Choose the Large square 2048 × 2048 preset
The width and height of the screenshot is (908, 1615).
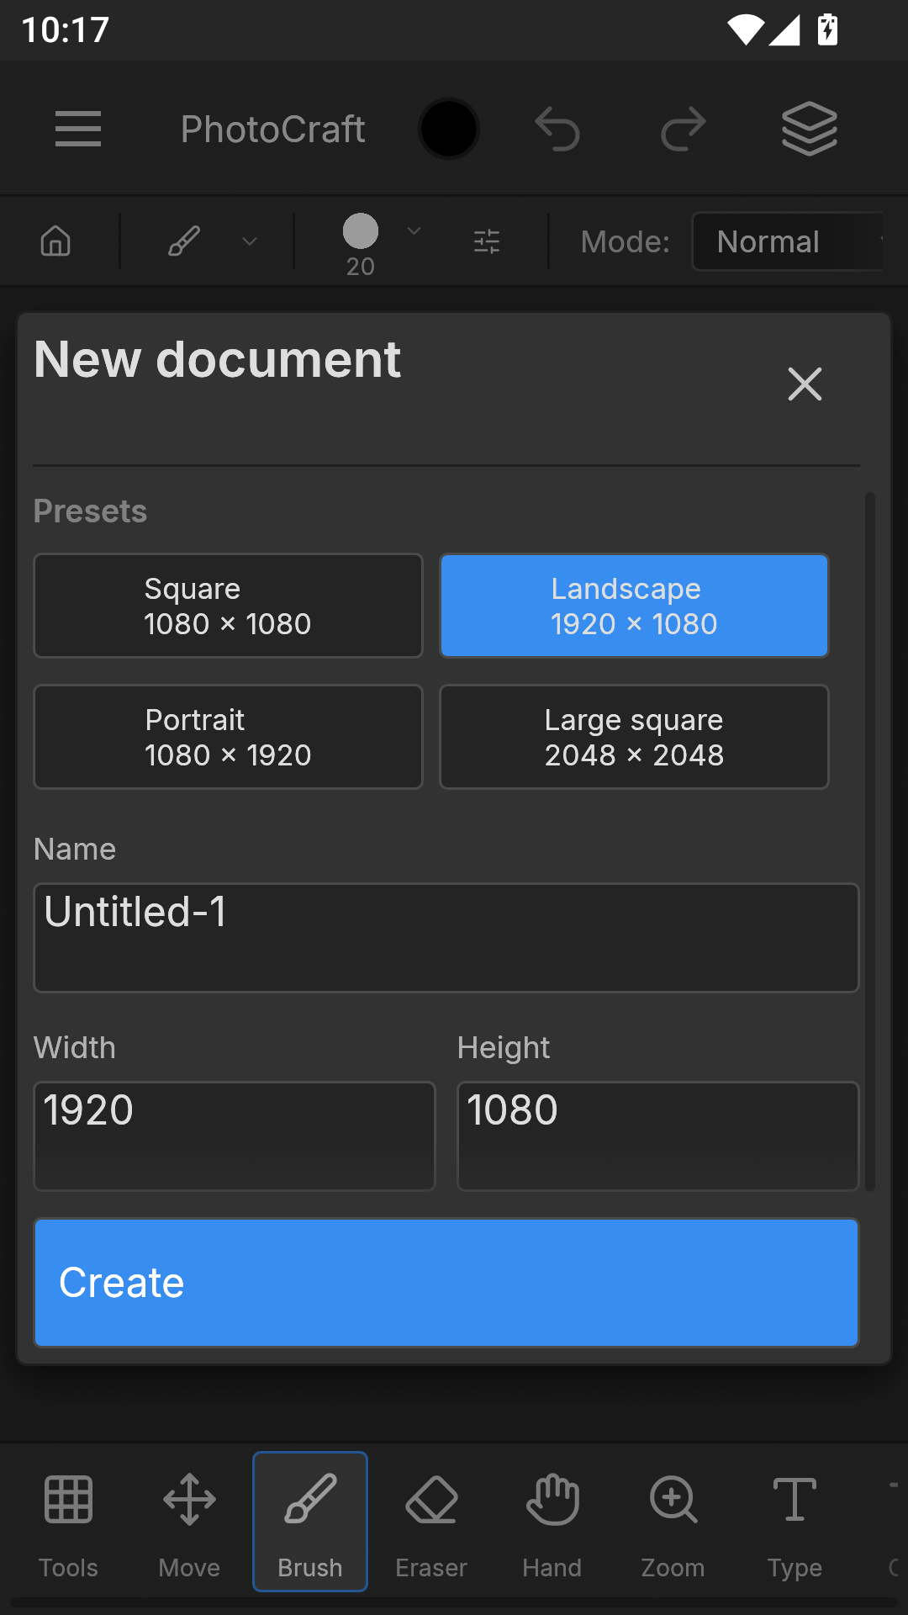(x=634, y=737)
